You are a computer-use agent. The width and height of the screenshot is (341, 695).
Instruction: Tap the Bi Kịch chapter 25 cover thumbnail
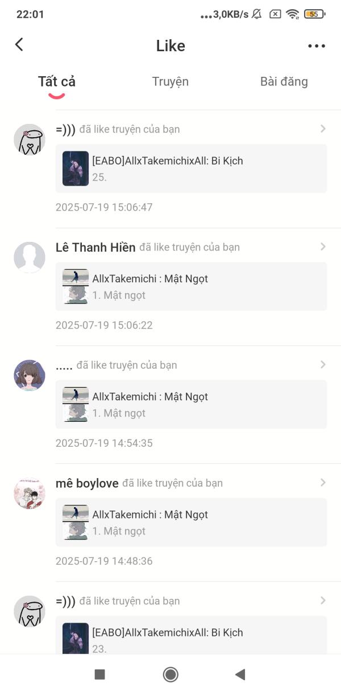point(76,168)
